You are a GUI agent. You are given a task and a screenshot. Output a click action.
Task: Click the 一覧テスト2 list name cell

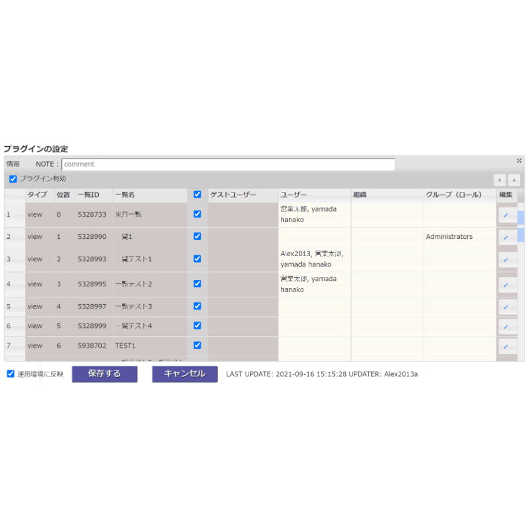tap(150, 284)
